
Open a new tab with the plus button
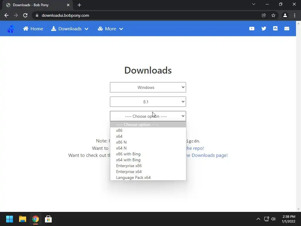(79, 5)
